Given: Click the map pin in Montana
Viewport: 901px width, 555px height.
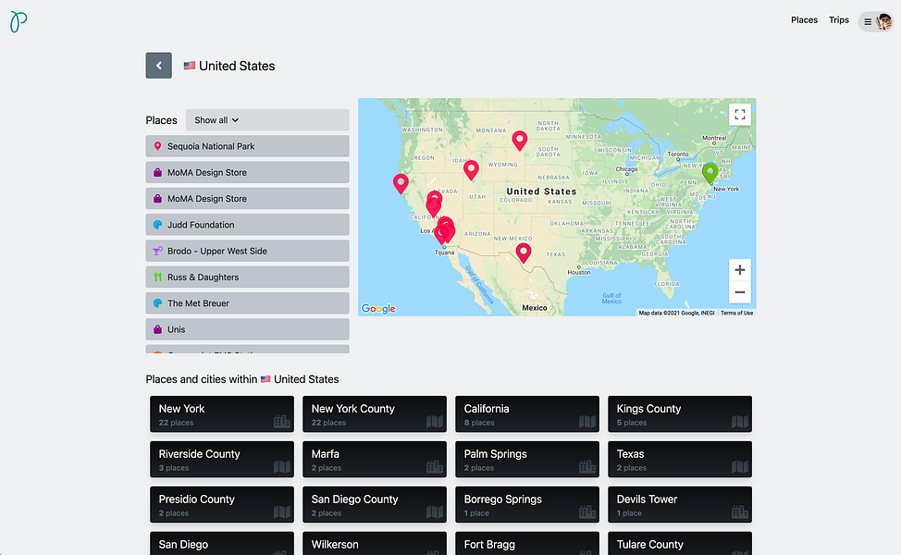Looking at the screenshot, I should (520, 141).
